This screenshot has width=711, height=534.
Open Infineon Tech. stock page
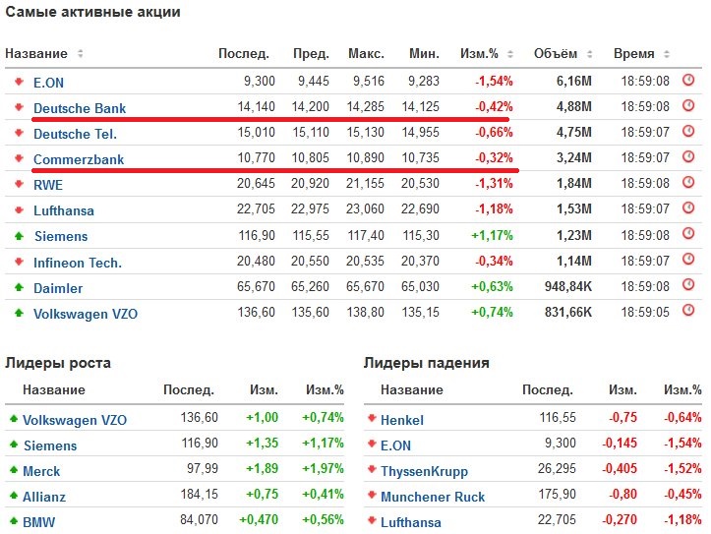click(x=78, y=263)
